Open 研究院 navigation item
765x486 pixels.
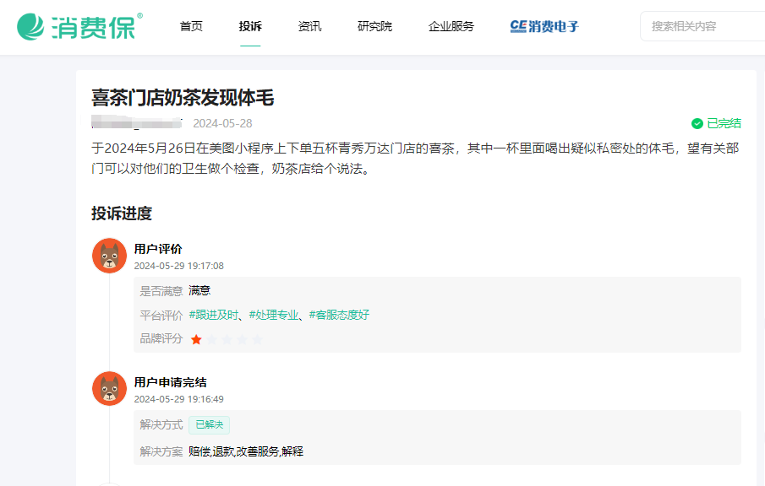pos(374,26)
